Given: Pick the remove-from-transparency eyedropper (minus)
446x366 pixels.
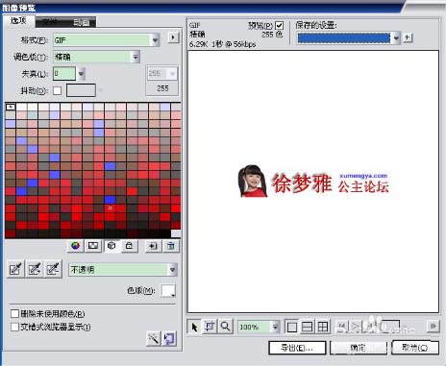Looking at the screenshot, I should coord(53,269).
